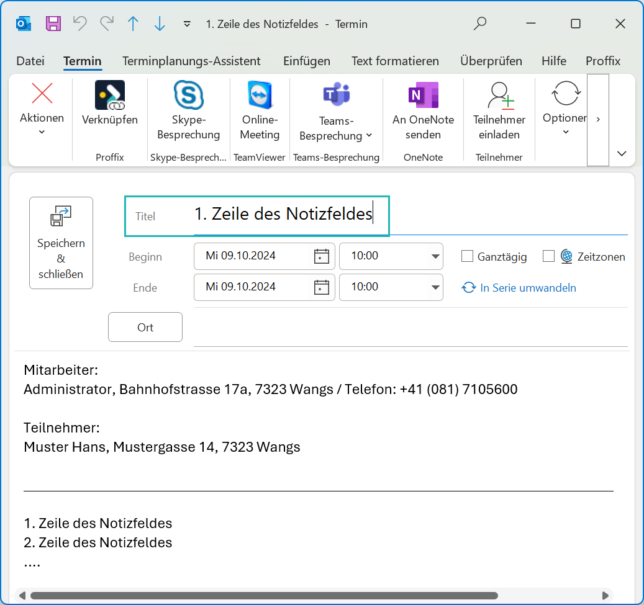Minimize the Termin window
644x605 pixels.
point(531,24)
